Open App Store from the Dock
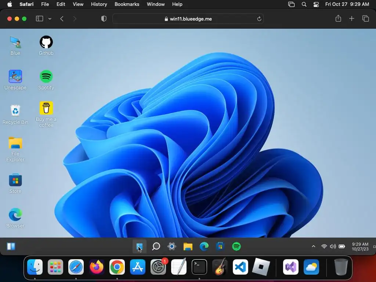The width and height of the screenshot is (376, 282). tap(138, 267)
